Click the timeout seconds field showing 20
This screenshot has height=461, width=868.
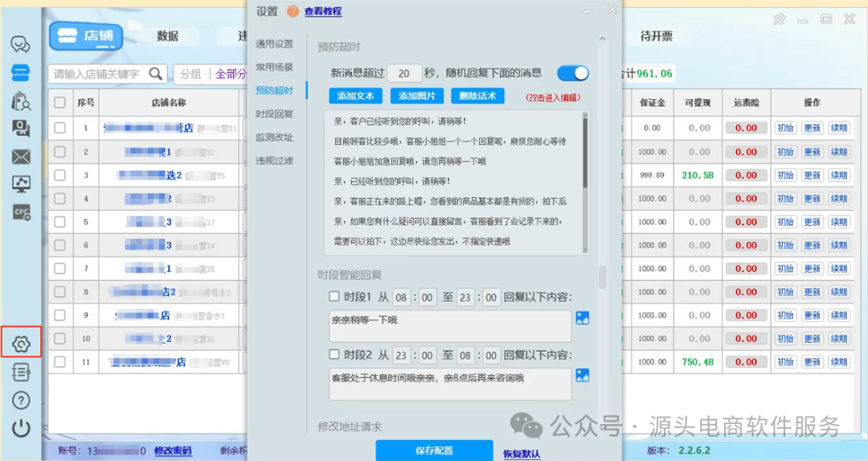point(404,73)
